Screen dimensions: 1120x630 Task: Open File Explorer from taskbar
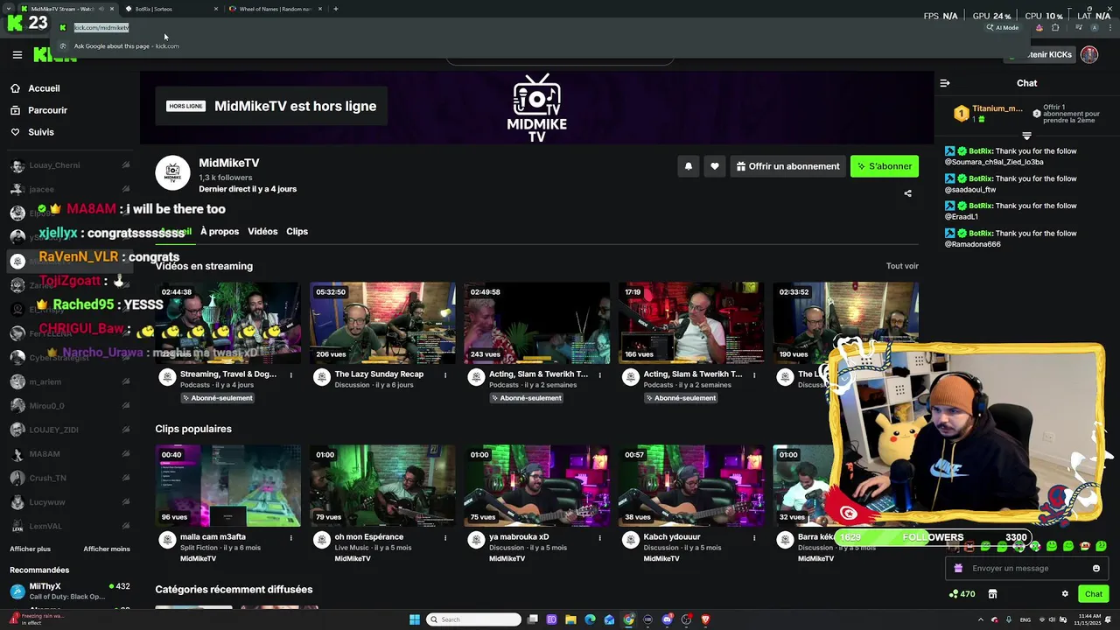point(570,619)
